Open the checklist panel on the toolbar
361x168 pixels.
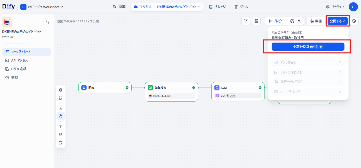(300, 21)
